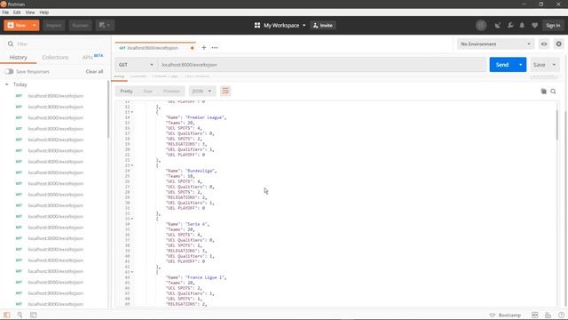568x320 pixels.
Task: Open a new request tab with plus
Action: click(x=203, y=47)
